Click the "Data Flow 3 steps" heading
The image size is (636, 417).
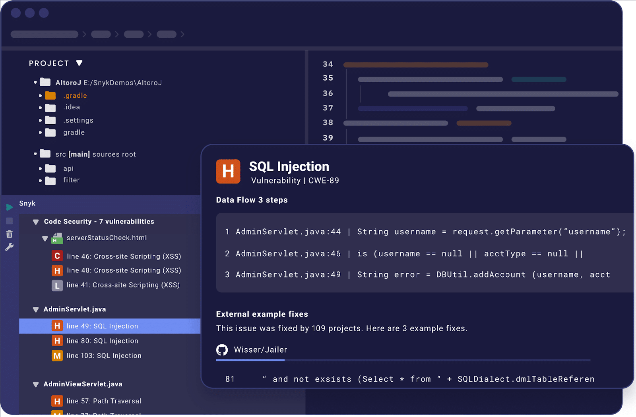[252, 200]
